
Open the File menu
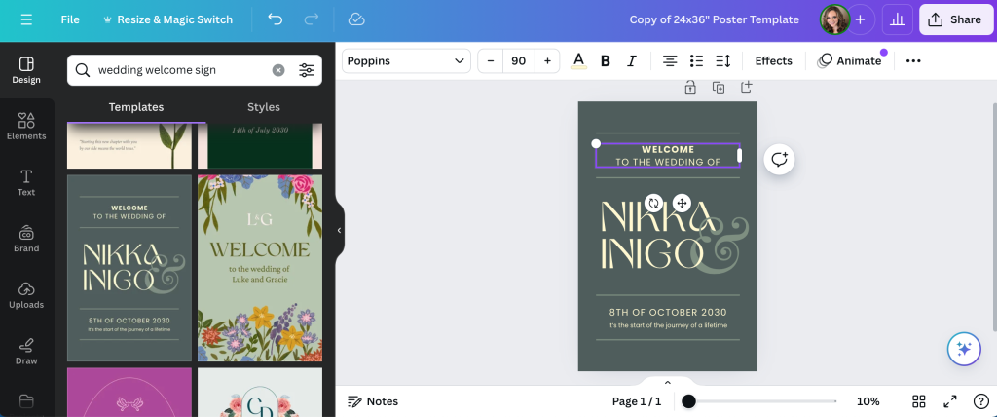tap(70, 19)
